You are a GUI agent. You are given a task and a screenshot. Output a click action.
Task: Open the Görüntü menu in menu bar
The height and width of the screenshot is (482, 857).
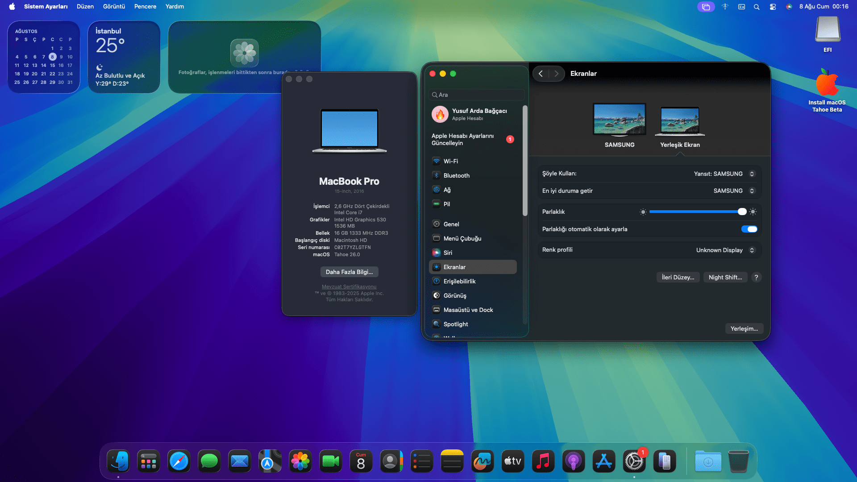tap(114, 7)
